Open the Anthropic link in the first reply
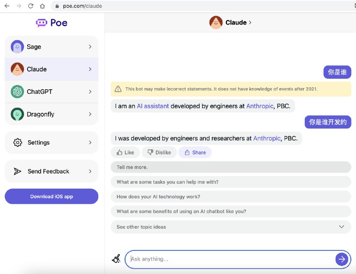The height and width of the screenshot is (274, 356). pyautogui.click(x=260, y=106)
